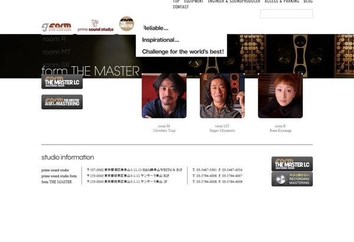Open ACCESS & PARKING page

coord(282,1)
